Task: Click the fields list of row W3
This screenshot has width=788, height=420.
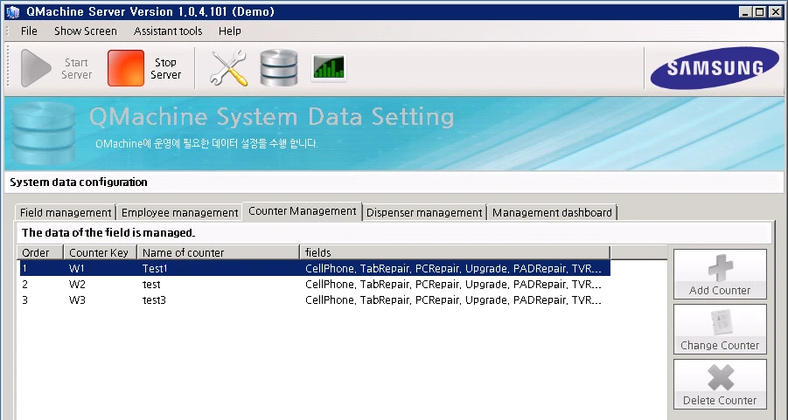Action: coord(453,300)
